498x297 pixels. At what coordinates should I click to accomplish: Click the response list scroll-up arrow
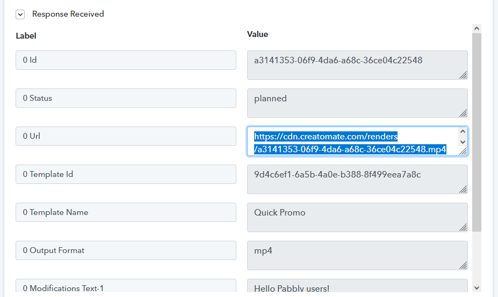(x=477, y=28)
